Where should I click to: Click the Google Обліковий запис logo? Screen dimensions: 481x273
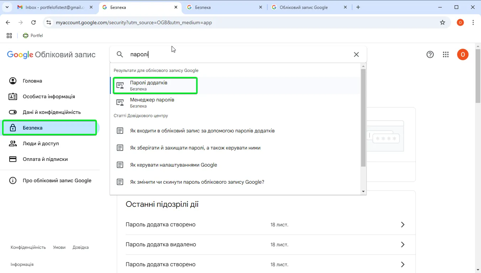pyautogui.click(x=51, y=54)
